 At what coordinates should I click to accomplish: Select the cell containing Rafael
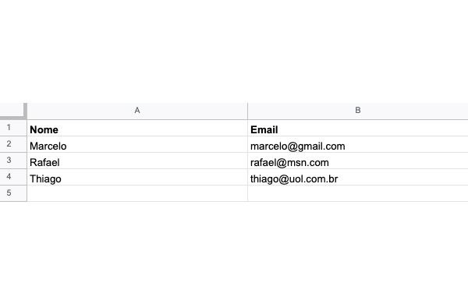pyautogui.click(x=137, y=161)
